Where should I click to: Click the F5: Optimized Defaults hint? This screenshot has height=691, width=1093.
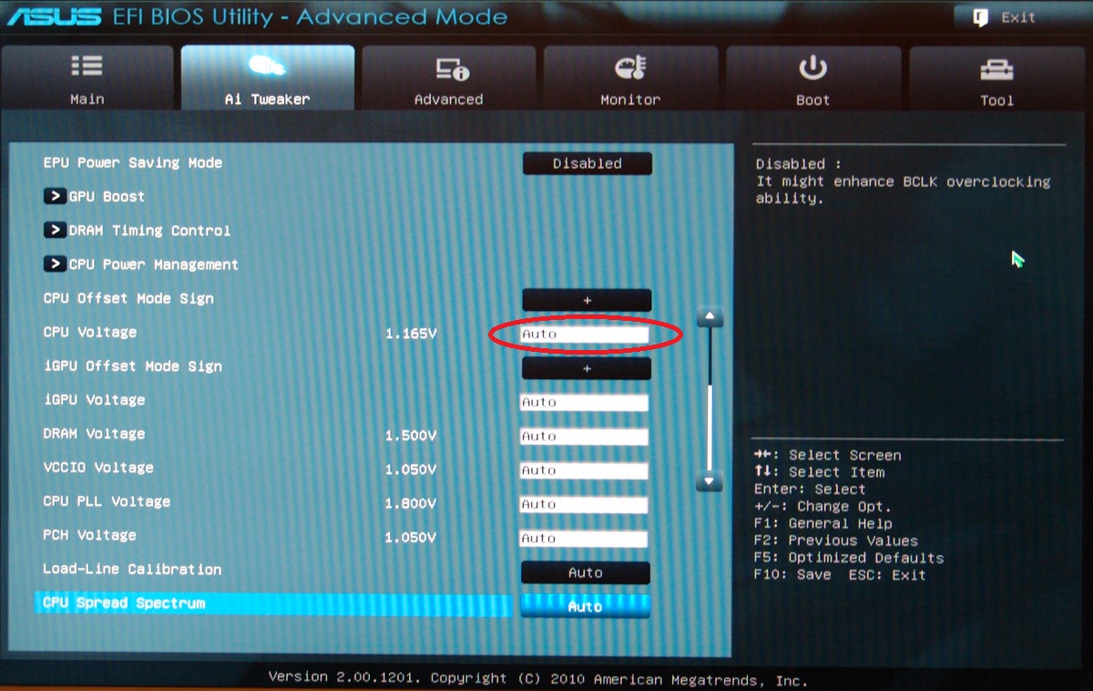coord(849,557)
